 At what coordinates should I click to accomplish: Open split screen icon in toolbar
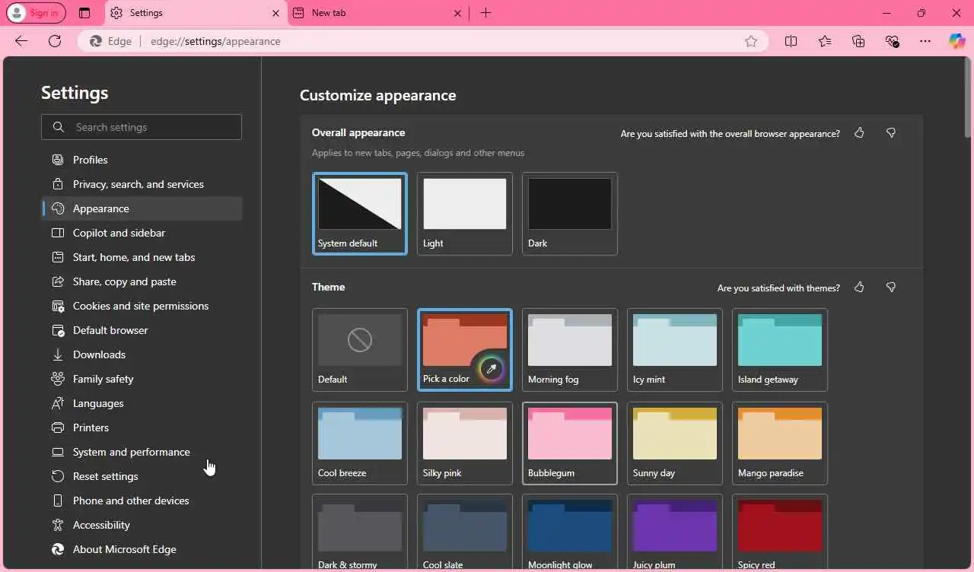tap(791, 41)
